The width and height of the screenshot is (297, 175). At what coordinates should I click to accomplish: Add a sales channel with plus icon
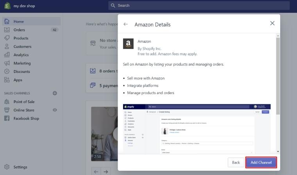[55, 93]
